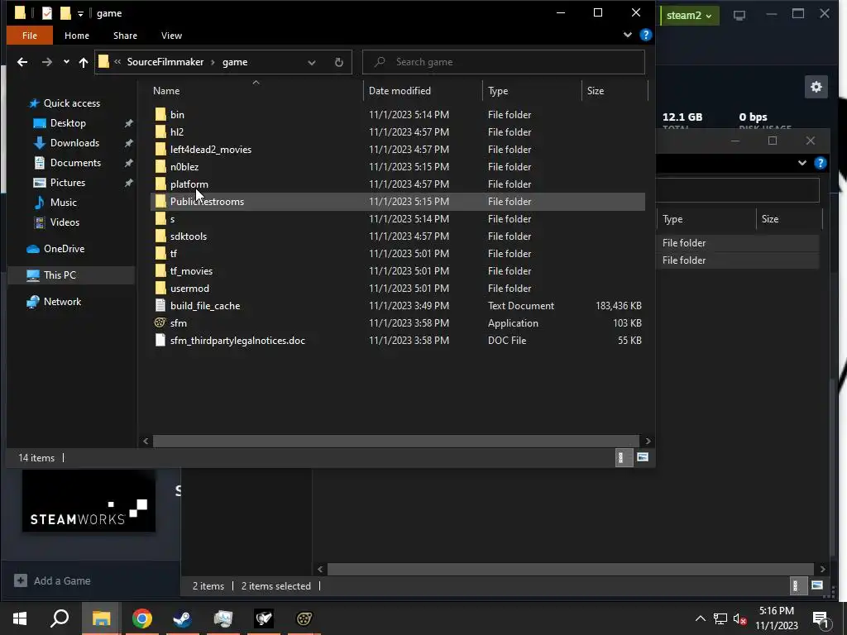Image resolution: width=847 pixels, height=635 pixels.
Task: Click the horizontal scrollbar's right arrow
Action: 648,442
